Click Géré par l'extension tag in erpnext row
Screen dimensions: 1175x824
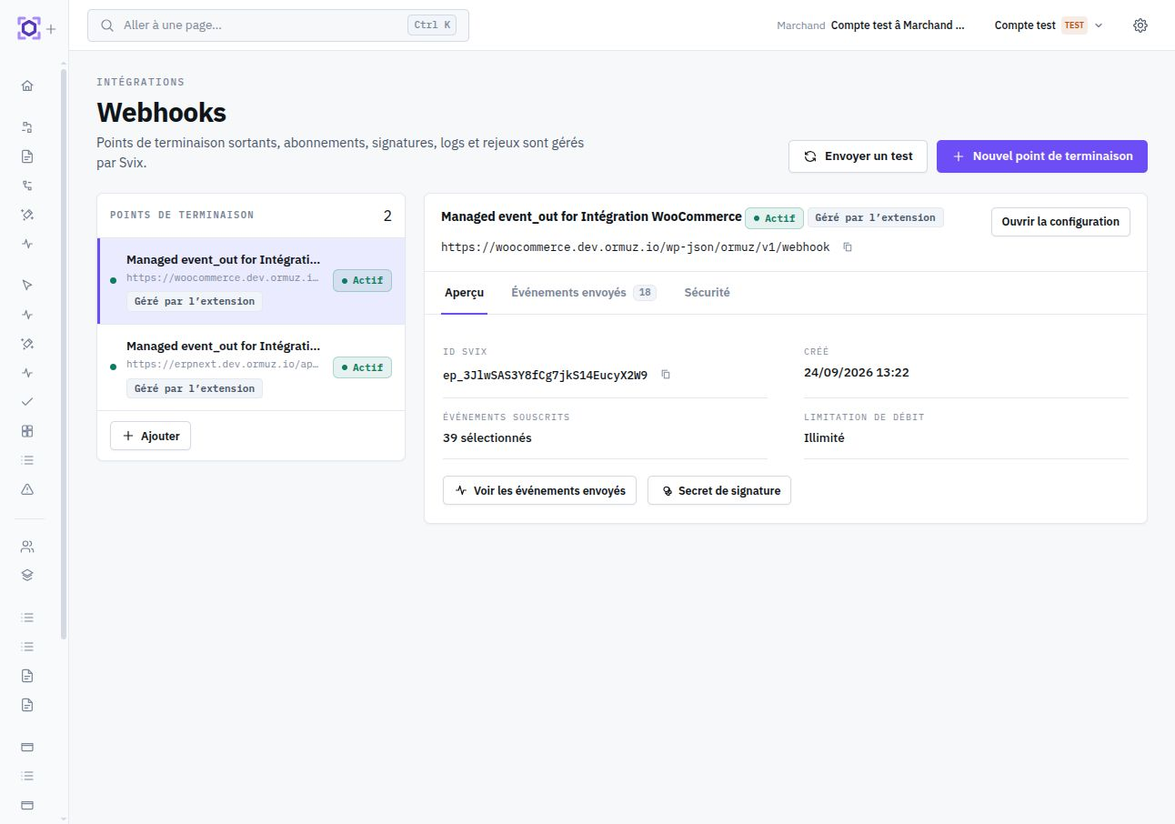click(195, 388)
